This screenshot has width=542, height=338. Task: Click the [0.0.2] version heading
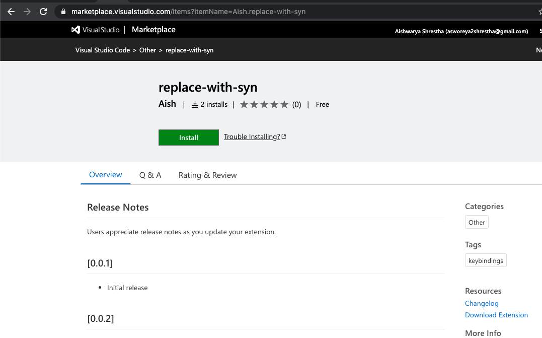(101, 319)
